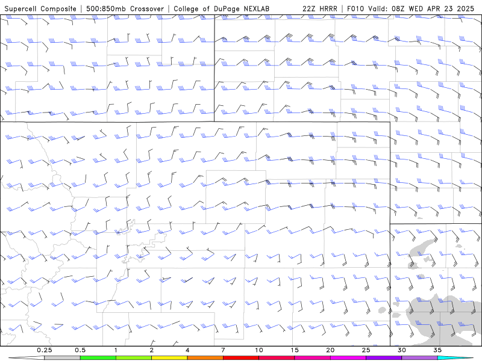Click the legend value 20

pos(330,350)
